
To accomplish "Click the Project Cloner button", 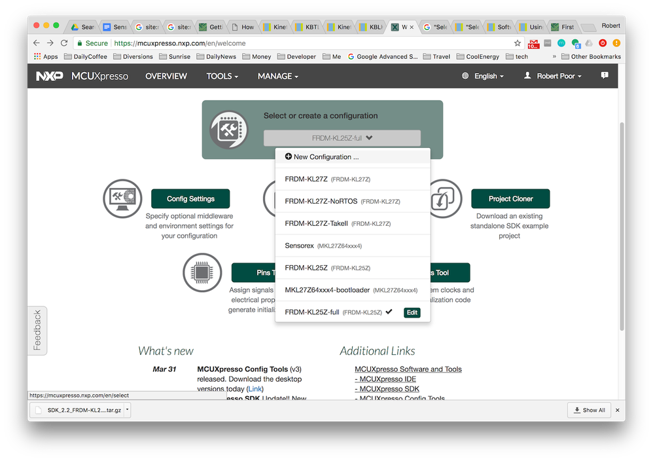I will coord(510,198).
